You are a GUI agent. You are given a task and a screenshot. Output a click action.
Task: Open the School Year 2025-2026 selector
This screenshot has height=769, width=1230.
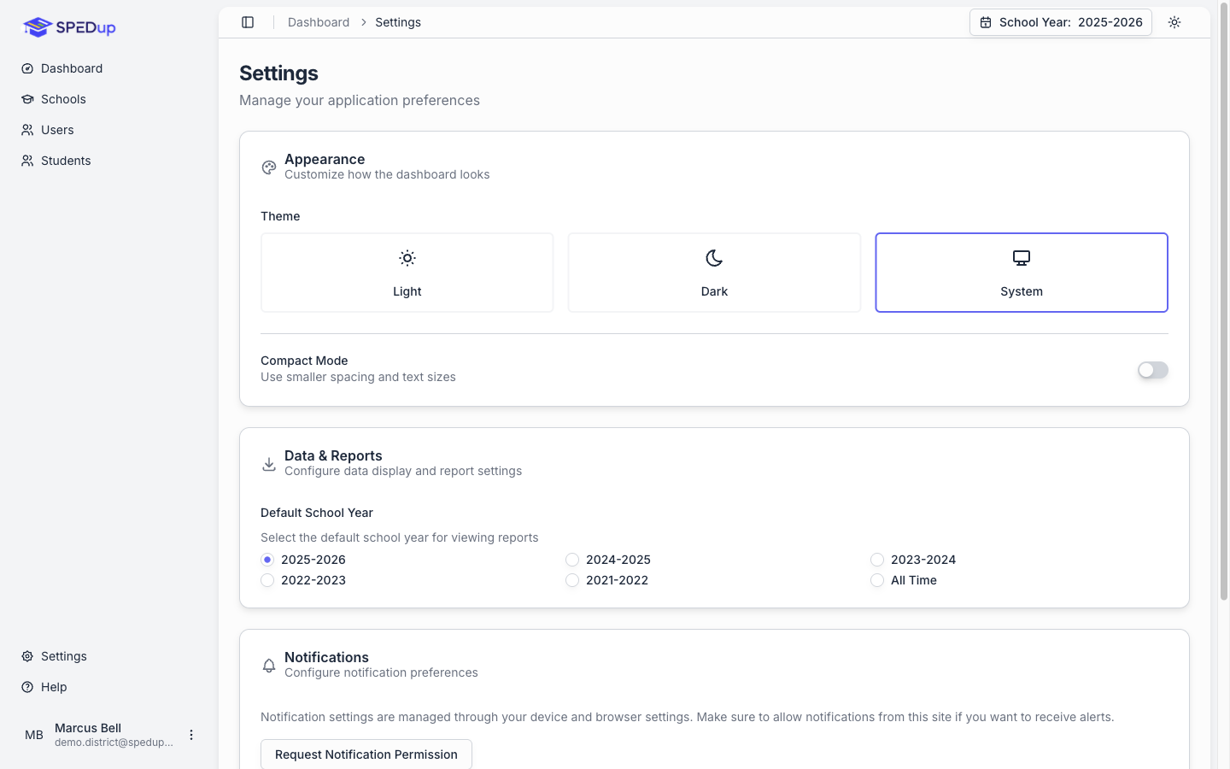[1061, 22]
